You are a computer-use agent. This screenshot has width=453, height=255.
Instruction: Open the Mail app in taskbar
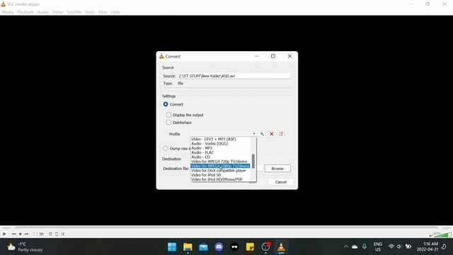click(x=203, y=247)
